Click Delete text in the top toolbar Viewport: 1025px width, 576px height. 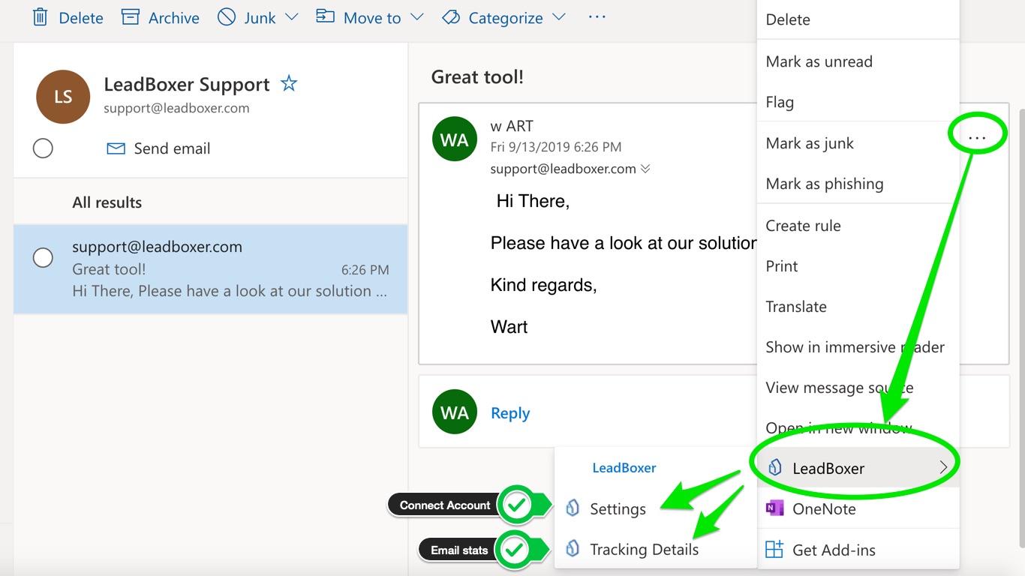pyautogui.click(x=80, y=18)
